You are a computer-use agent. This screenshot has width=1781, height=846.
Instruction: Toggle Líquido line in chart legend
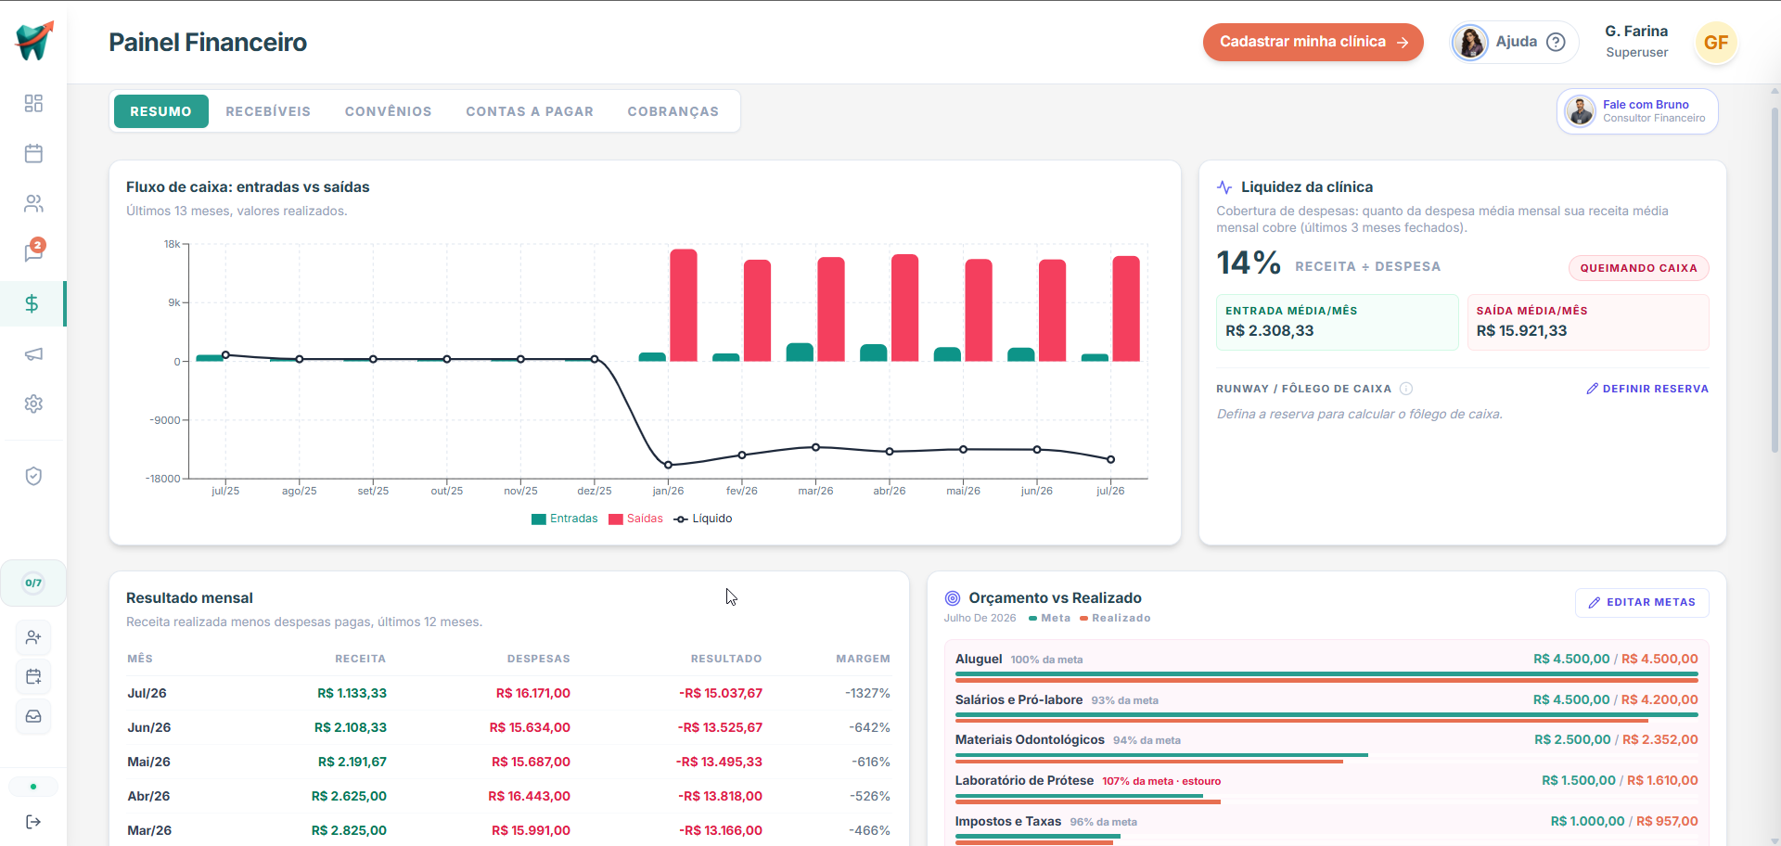pyautogui.click(x=703, y=519)
